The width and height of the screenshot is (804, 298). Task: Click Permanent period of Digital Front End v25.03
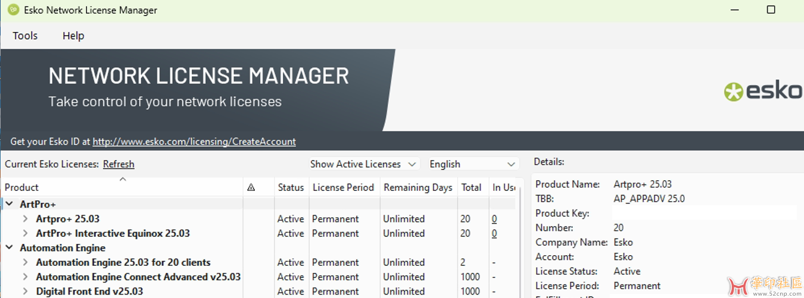[335, 291]
